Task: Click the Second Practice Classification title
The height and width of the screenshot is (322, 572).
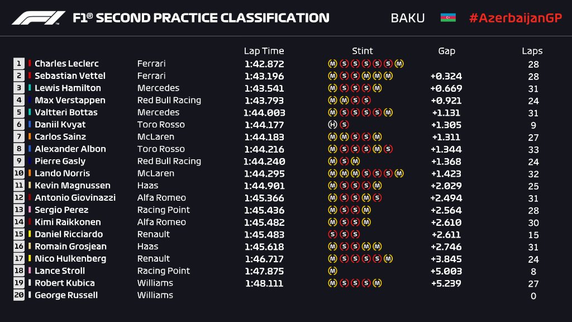Action: pyautogui.click(x=201, y=18)
